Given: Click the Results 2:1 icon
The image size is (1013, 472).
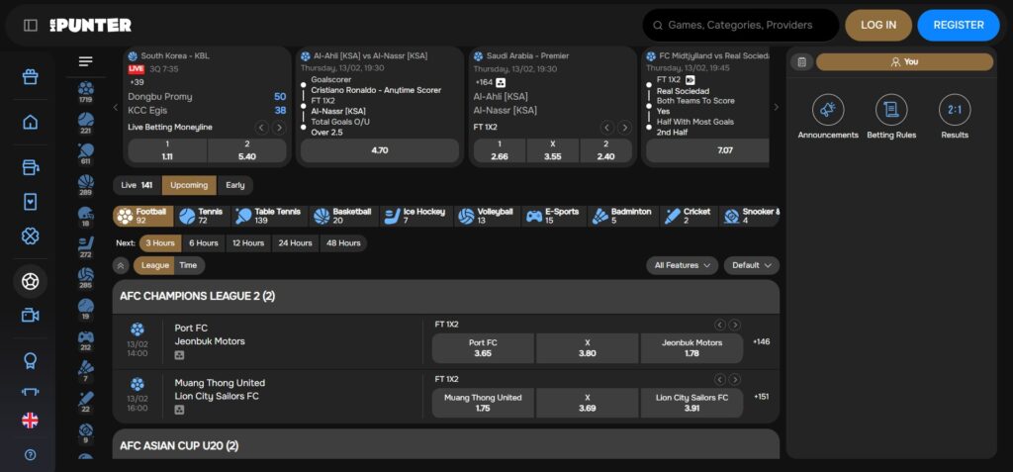Looking at the screenshot, I should 955,110.
